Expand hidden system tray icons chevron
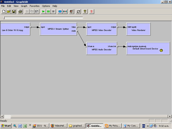Viewport: 172px width, 129px height. (148, 126)
